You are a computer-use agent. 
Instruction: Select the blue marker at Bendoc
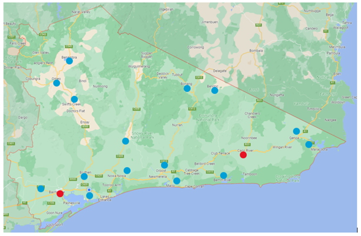click(214, 91)
